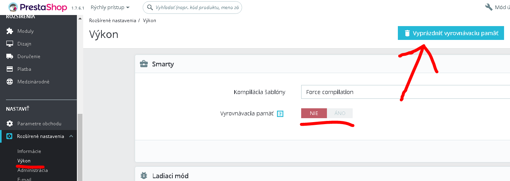Click the Dizajn monitor icon
This screenshot has width=510, height=181.
[x=10, y=44]
